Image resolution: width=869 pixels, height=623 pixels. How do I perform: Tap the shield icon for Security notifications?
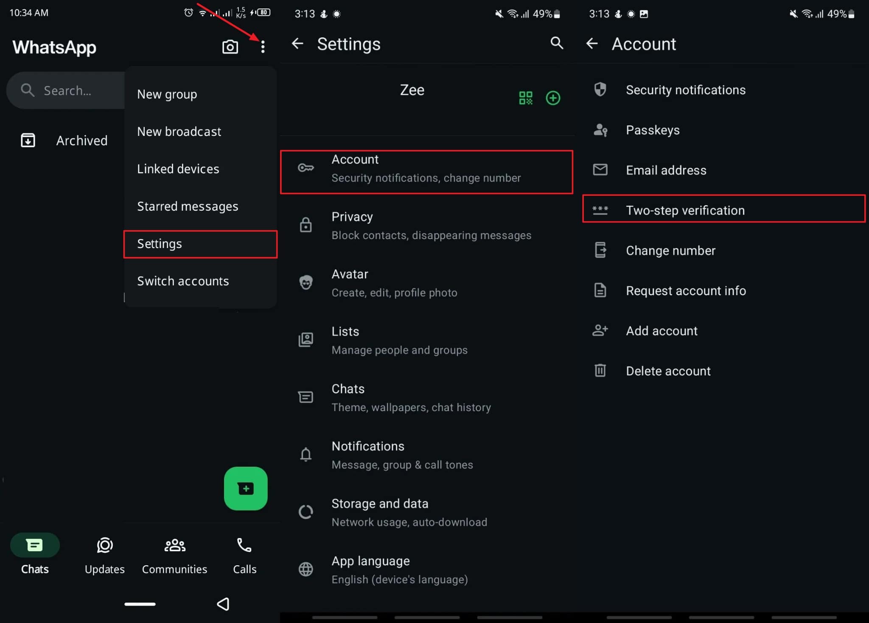pos(600,89)
